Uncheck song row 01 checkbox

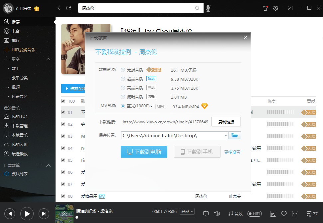[x=63, y=112]
